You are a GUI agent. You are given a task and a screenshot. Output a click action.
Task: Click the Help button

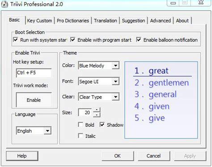22,156
